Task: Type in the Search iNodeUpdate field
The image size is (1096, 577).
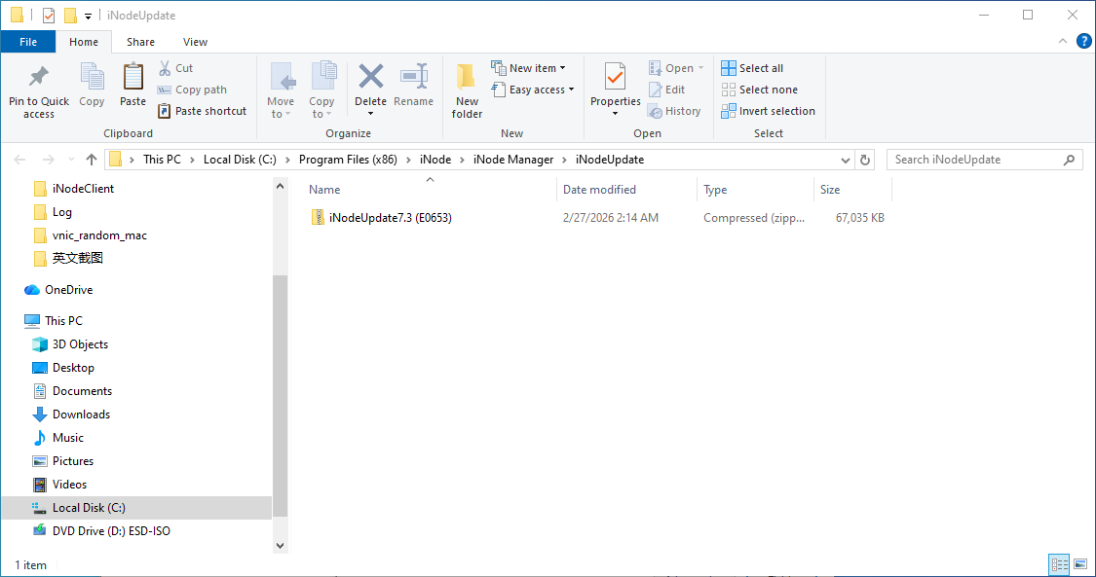Action: point(974,160)
